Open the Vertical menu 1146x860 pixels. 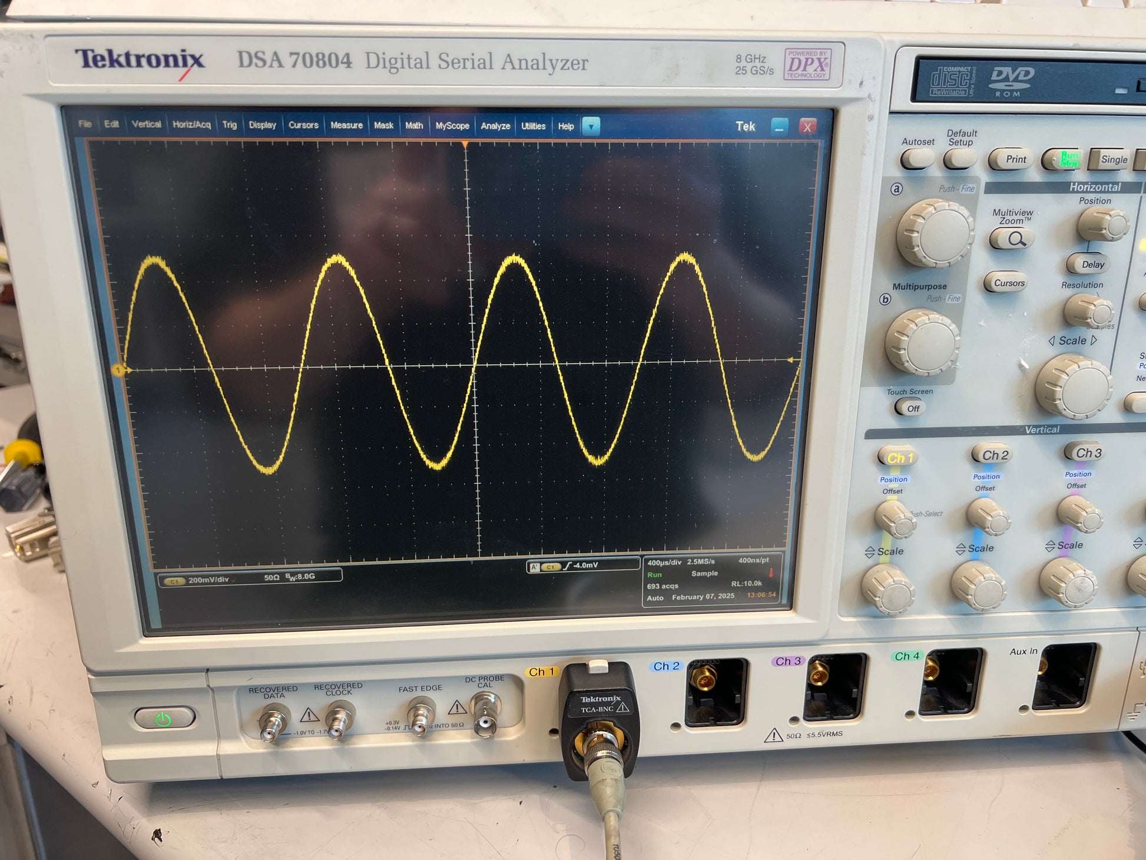(x=146, y=124)
